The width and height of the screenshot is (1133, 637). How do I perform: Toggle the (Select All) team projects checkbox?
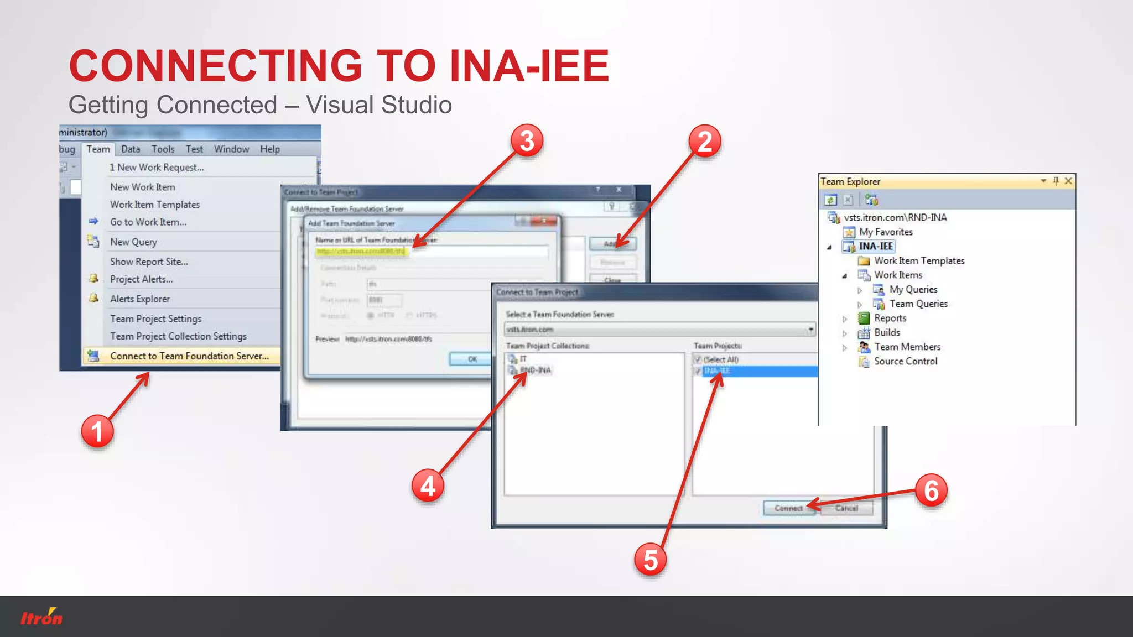(698, 359)
